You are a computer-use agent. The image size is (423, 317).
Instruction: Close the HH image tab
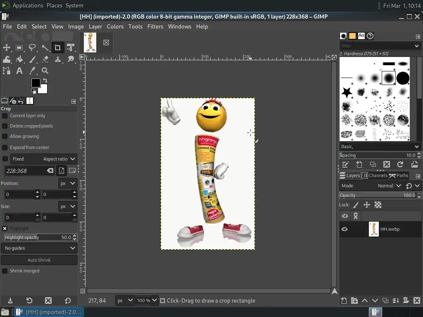point(106,43)
